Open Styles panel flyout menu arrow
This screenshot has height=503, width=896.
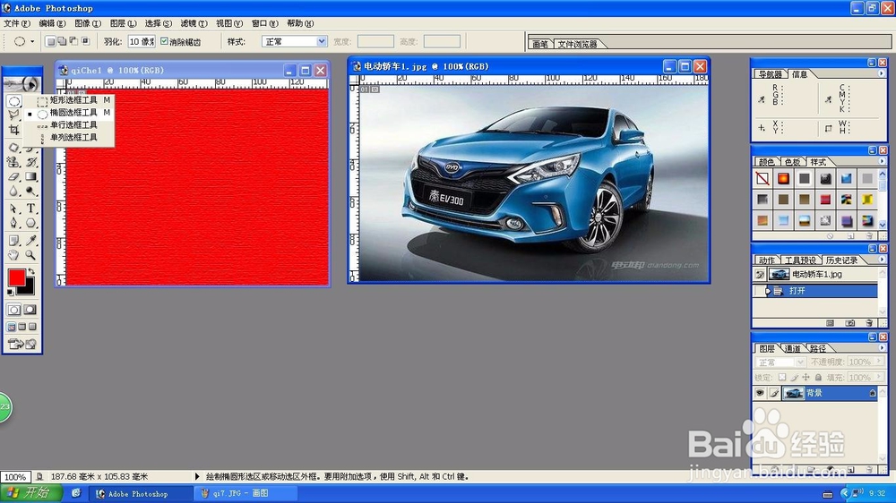(881, 162)
